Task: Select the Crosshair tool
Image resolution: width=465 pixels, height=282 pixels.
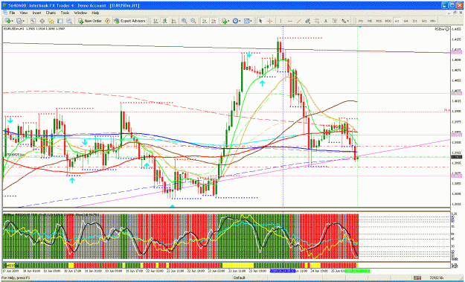Action: pyautogui.click(x=270, y=21)
